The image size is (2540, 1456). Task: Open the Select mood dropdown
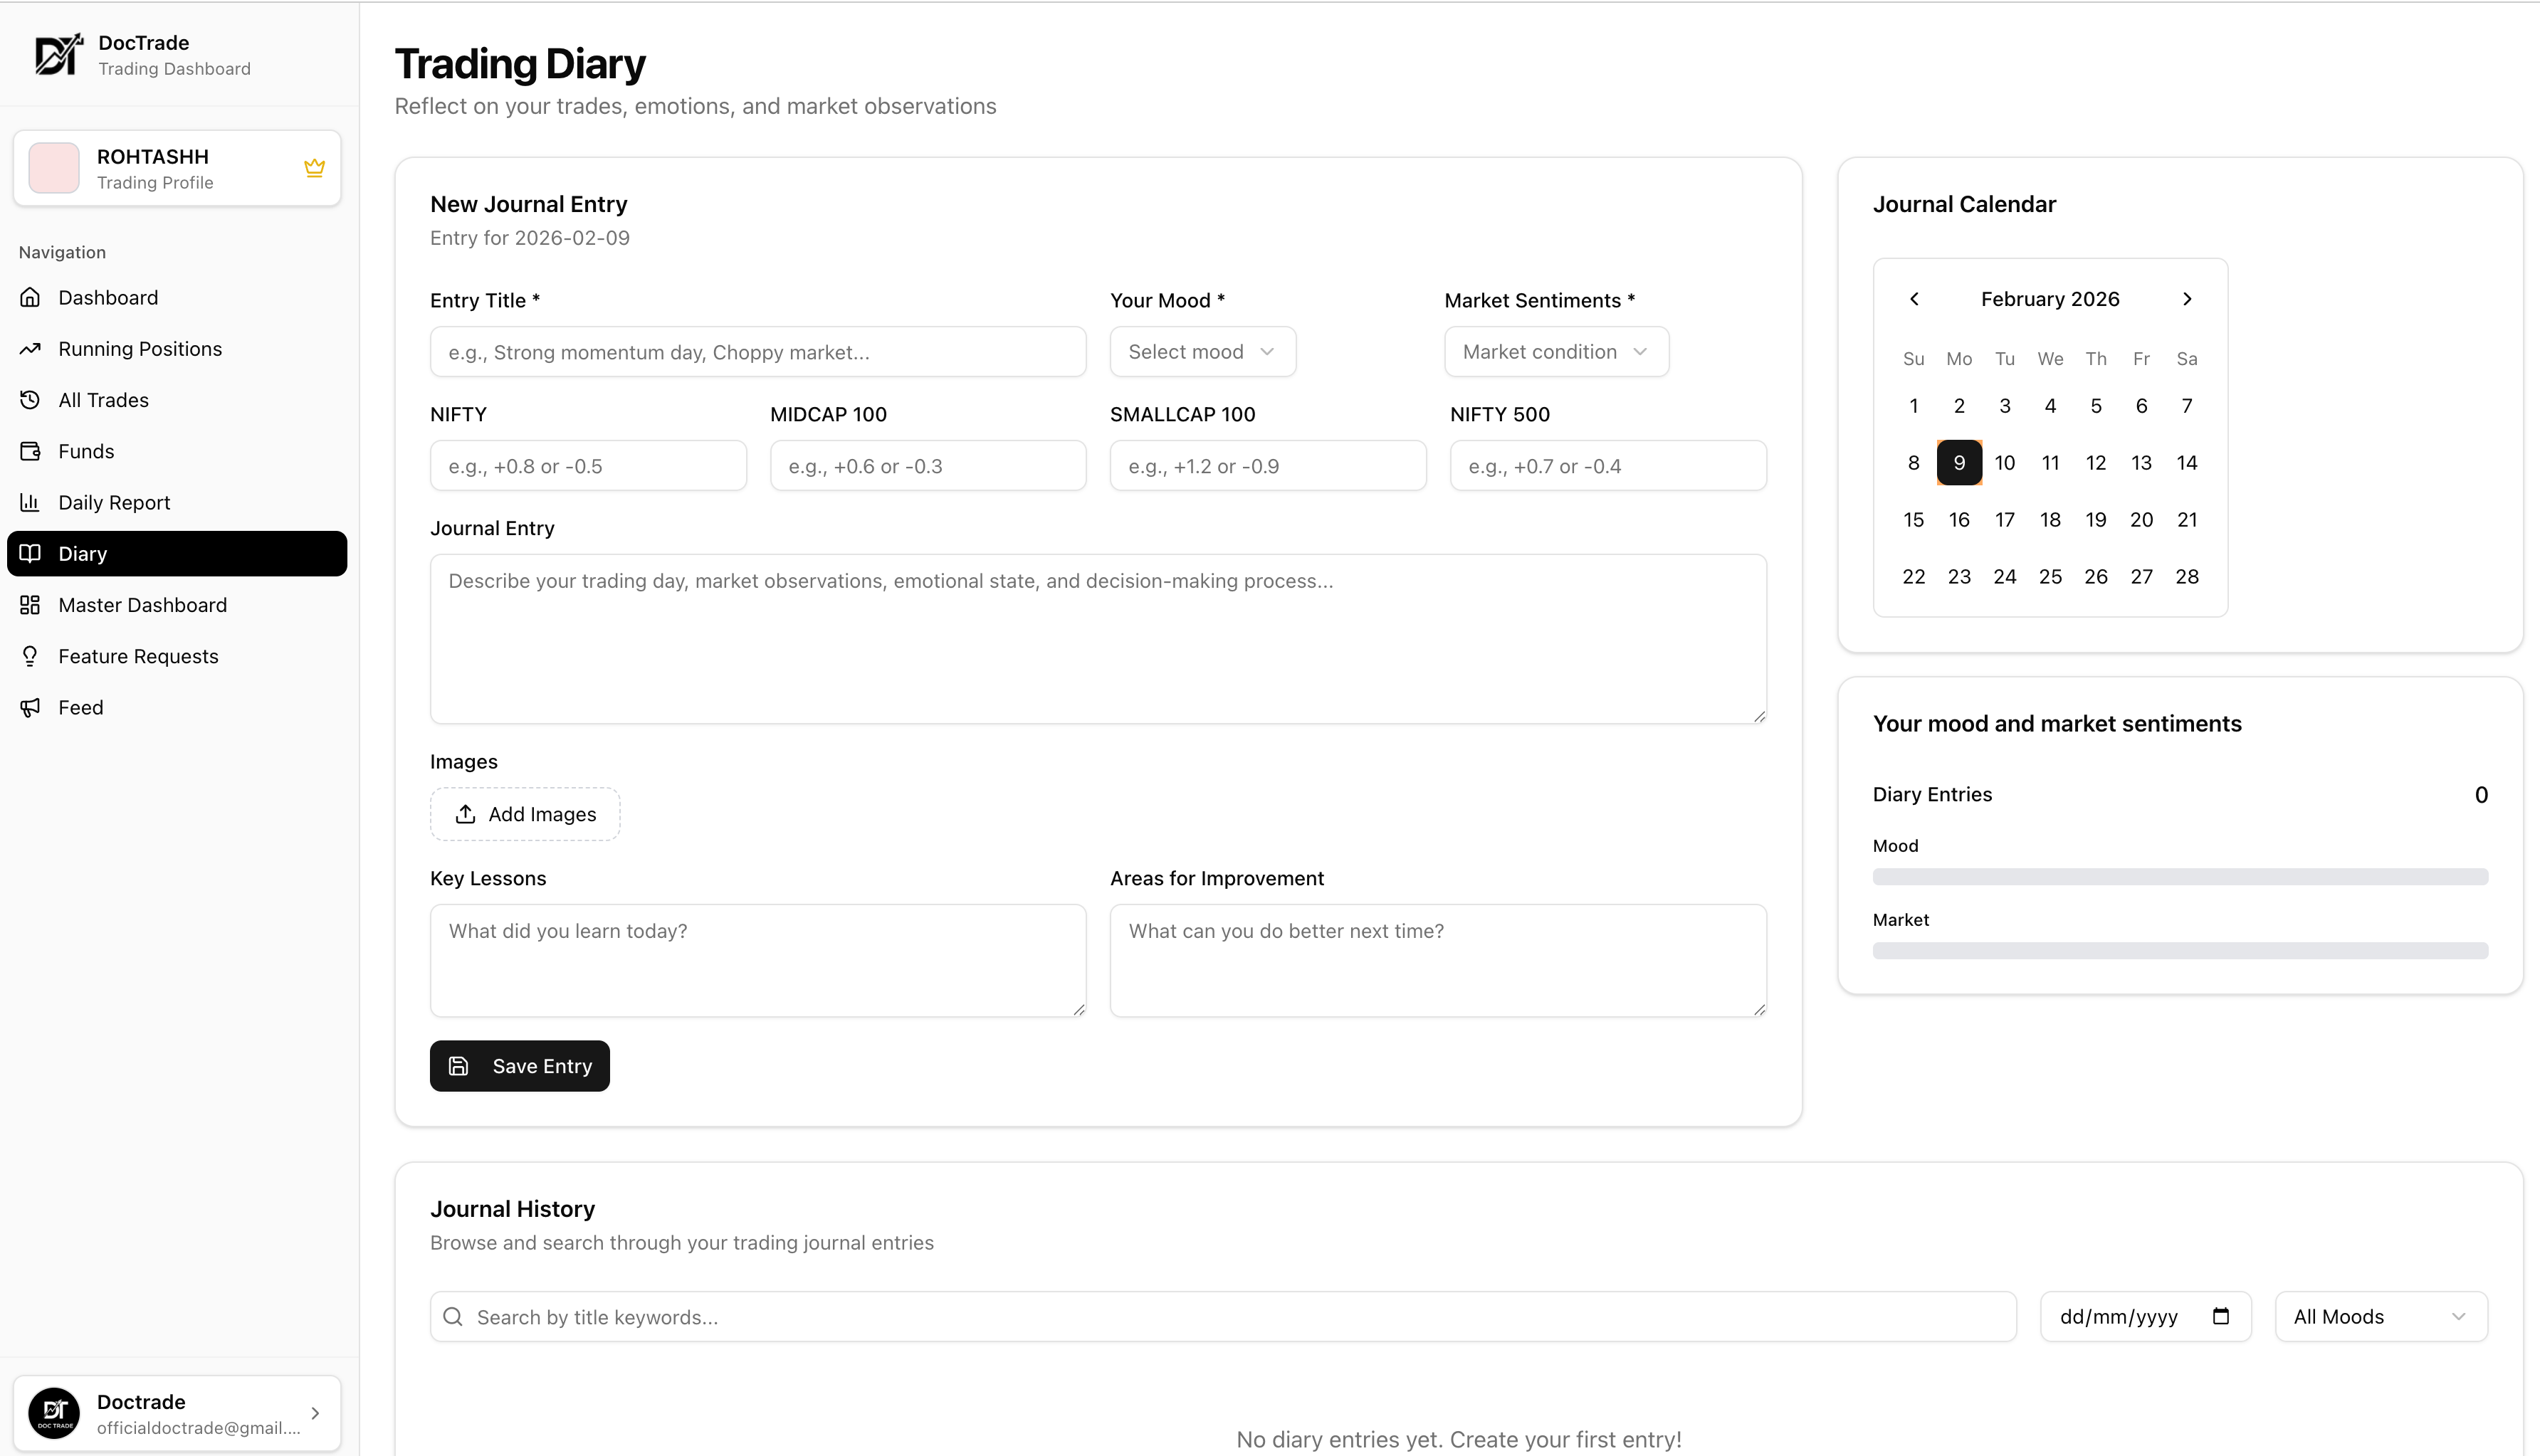(x=1202, y=352)
